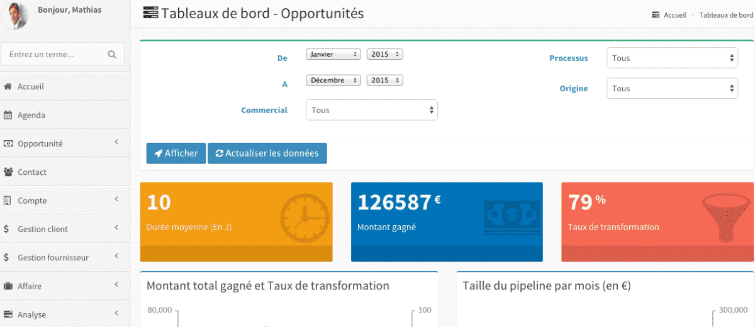Click the Accueil breadcrumb link

click(x=674, y=15)
